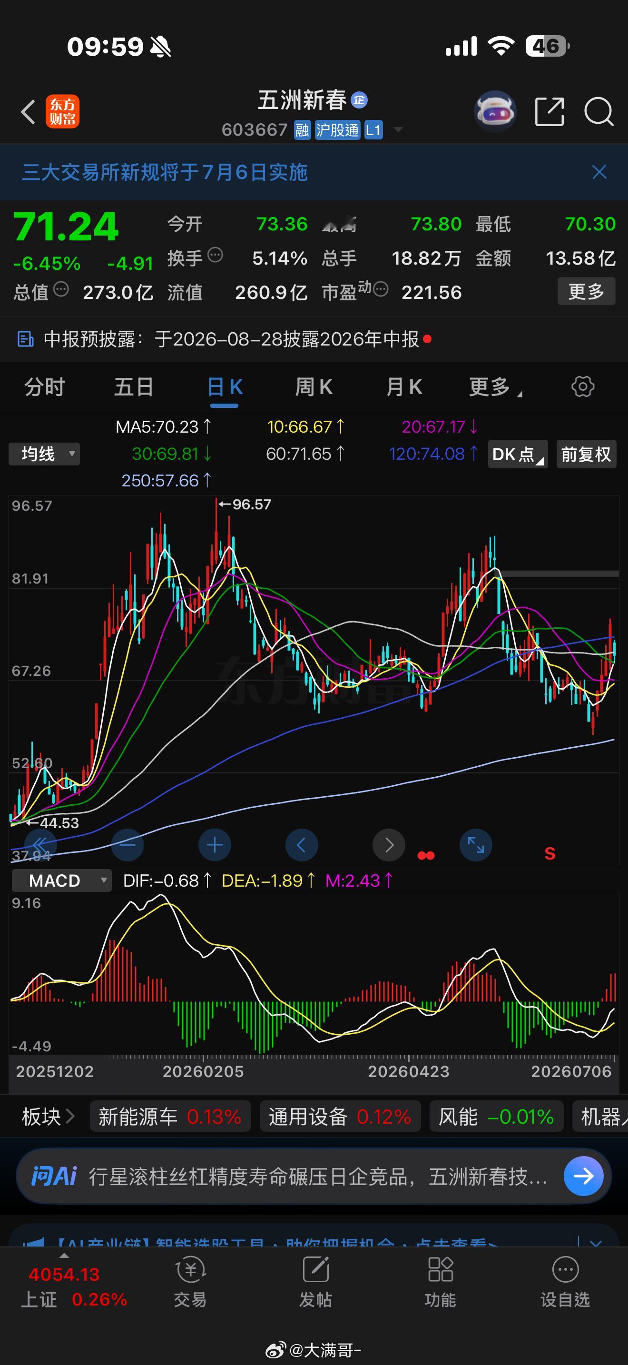Tap the DEA:-1.89 value
628x1365 pixels.
coord(268,880)
